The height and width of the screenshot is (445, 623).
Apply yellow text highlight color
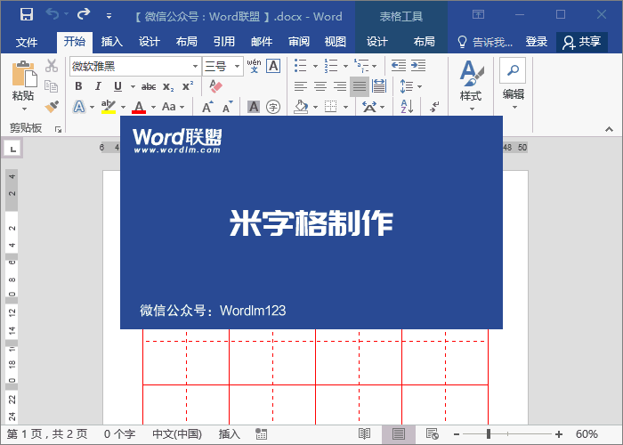[x=108, y=107]
